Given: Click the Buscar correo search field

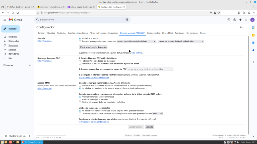Looking at the screenshot, I should coord(80,20).
